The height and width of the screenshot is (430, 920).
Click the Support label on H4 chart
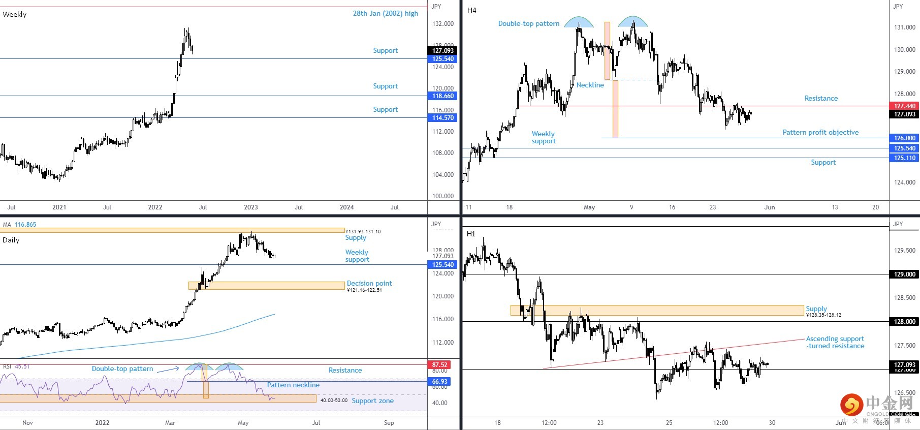823,162
